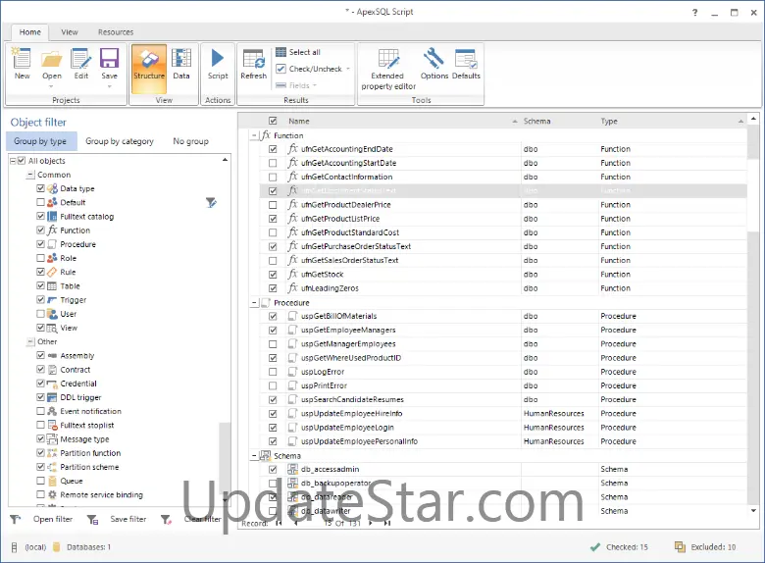Check the uspLogError row checkbox

(273, 372)
